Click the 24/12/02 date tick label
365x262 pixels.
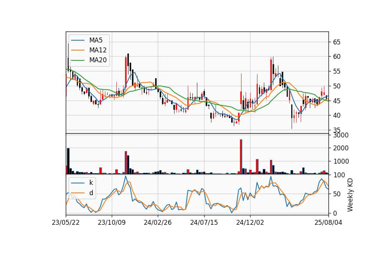[x=250, y=223]
